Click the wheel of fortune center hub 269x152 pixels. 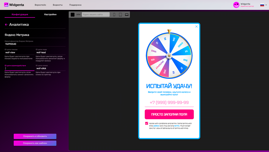169,56
